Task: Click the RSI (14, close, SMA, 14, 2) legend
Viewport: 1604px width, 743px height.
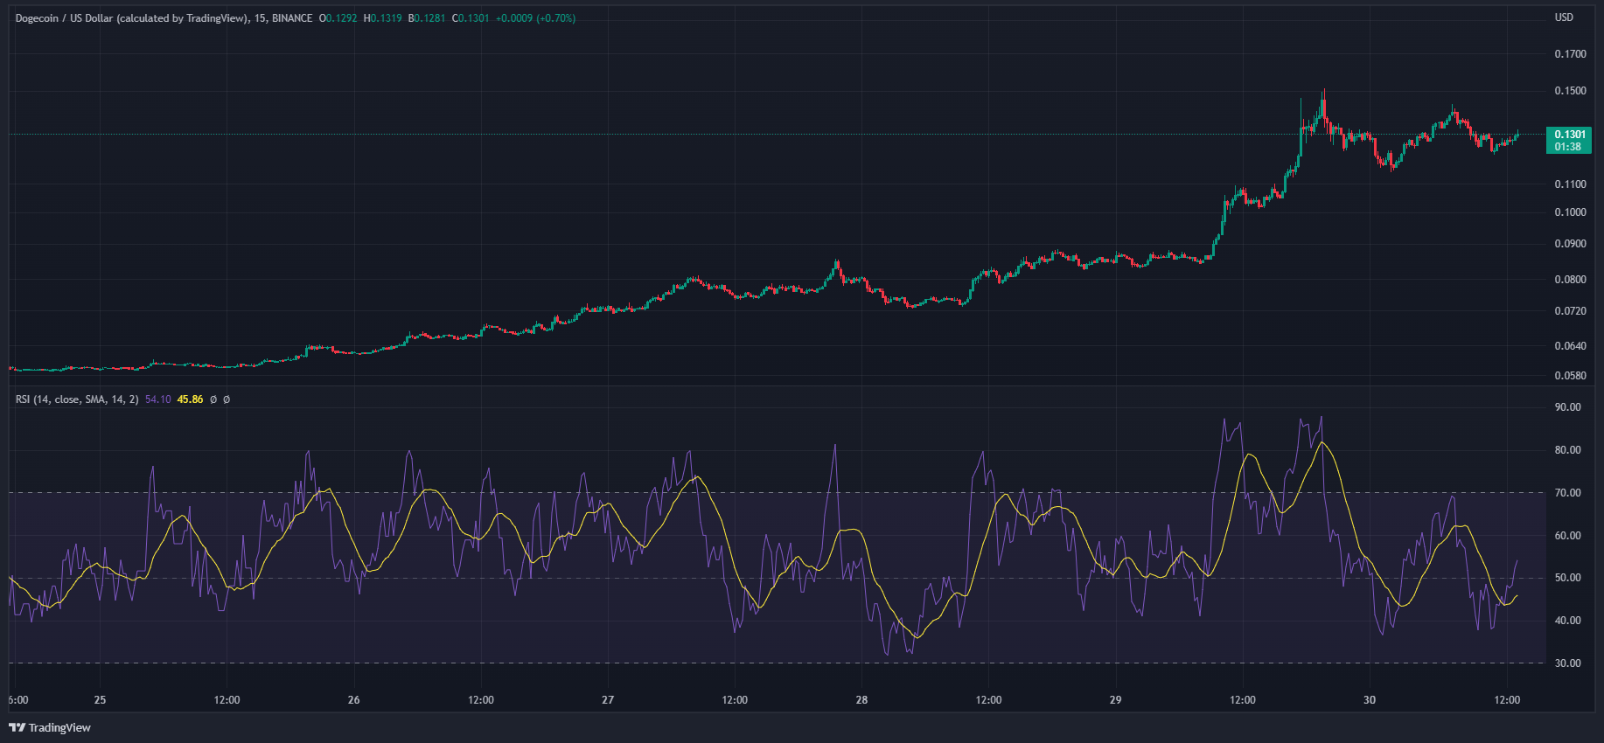Action: (x=77, y=399)
